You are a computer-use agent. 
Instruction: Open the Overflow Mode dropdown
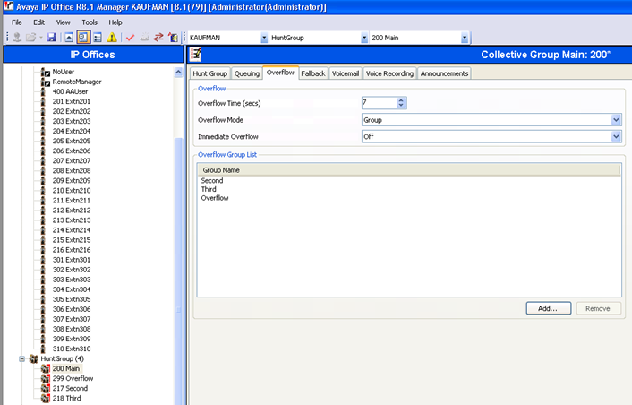point(616,120)
